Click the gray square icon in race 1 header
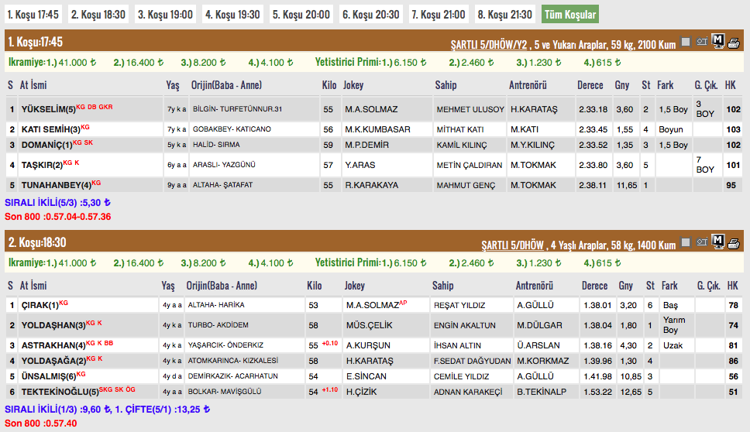The image size is (750, 432). (686, 43)
